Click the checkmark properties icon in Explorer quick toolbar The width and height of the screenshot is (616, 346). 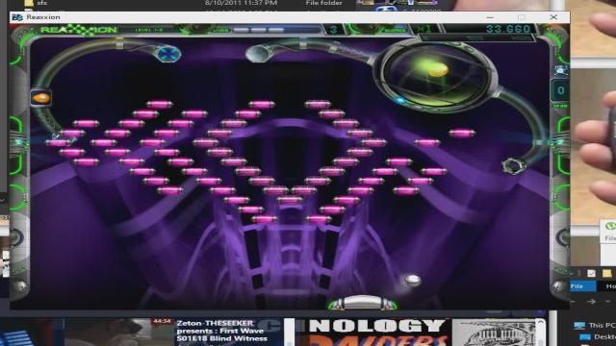pyautogui.click(x=591, y=273)
